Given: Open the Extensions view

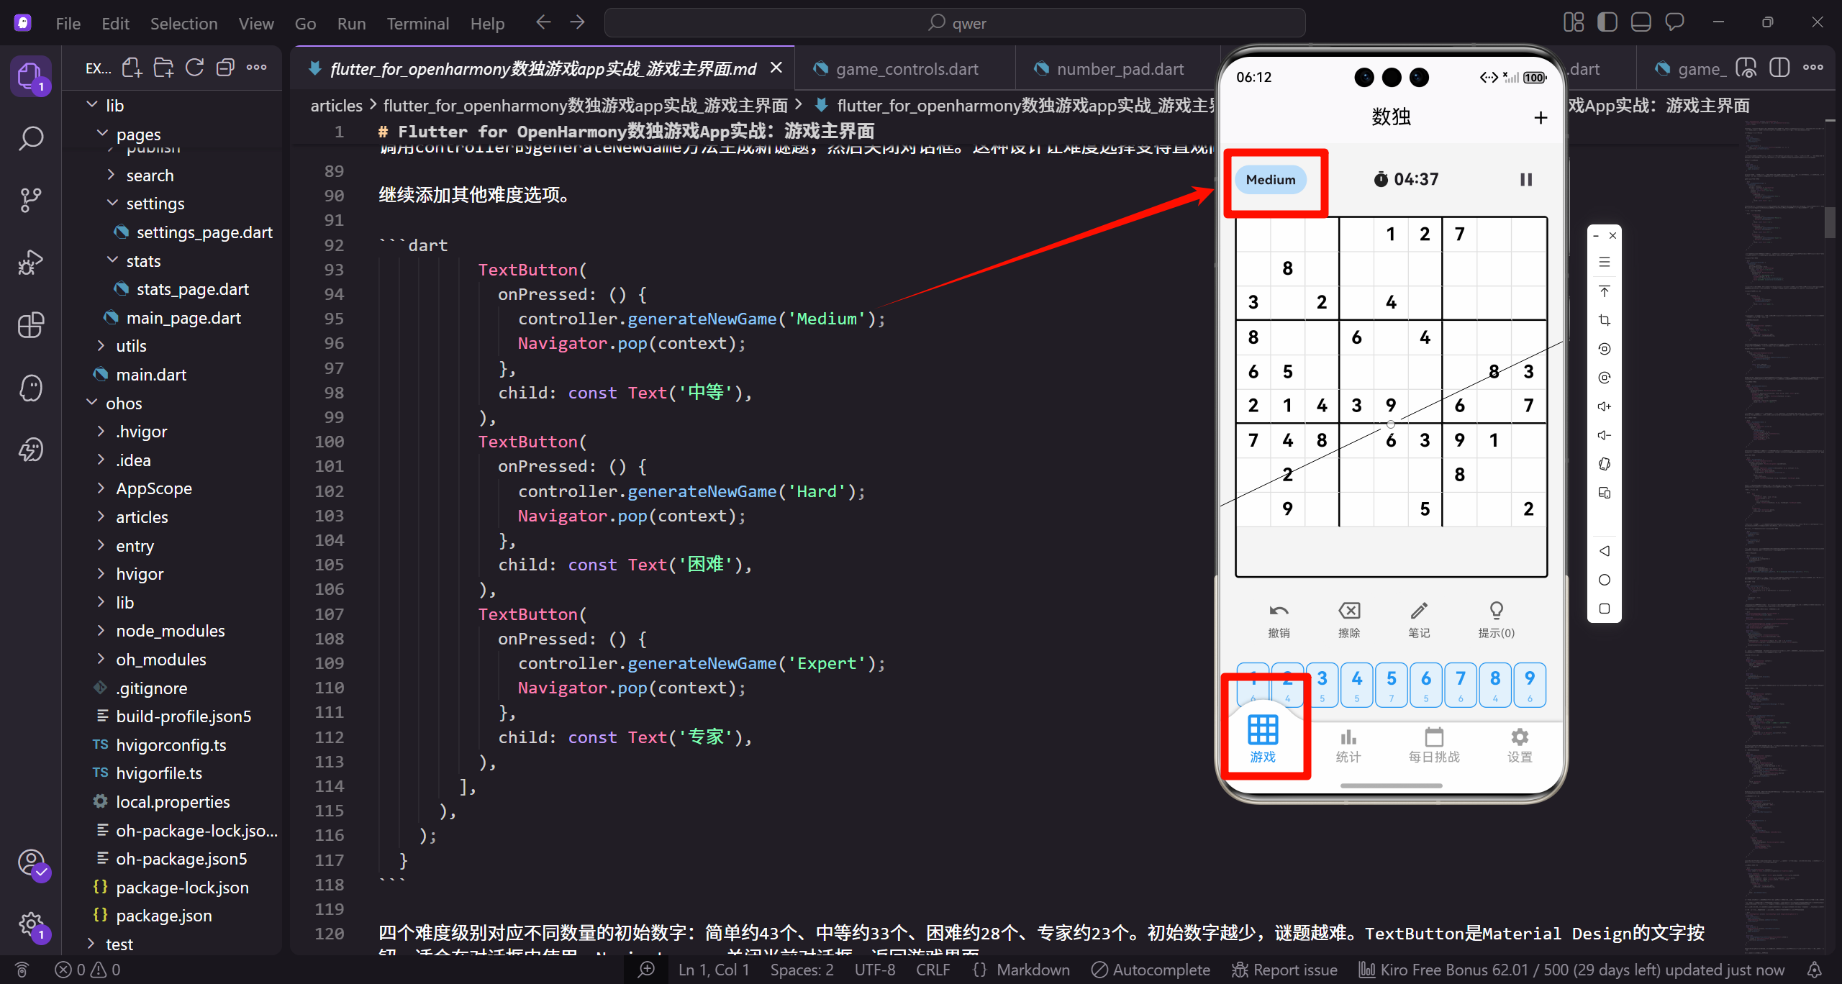Looking at the screenshot, I should [x=30, y=325].
